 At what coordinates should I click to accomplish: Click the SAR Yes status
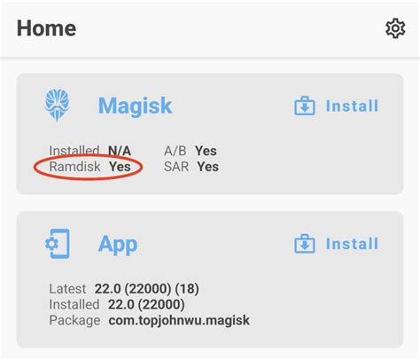(x=191, y=167)
